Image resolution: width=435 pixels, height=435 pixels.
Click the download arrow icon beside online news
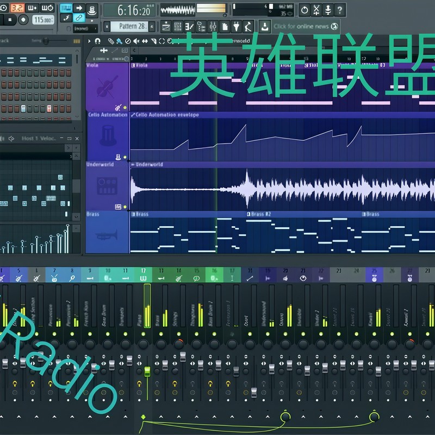click(x=265, y=27)
